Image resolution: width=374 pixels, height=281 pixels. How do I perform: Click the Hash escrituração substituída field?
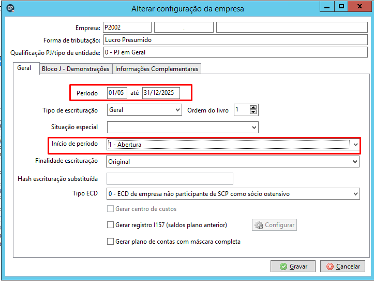pyautogui.click(x=170, y=179)
